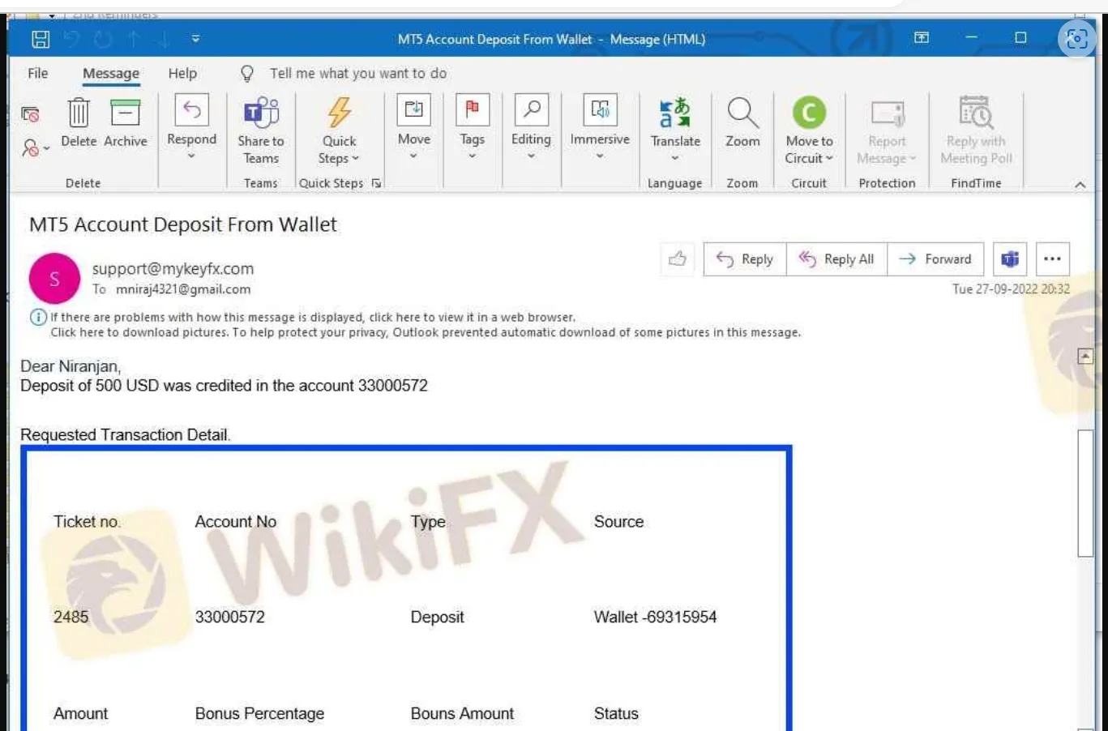Collapse the ribbon with the chevron
This screenshot has height=731, width=1108.
point(1080,185)
